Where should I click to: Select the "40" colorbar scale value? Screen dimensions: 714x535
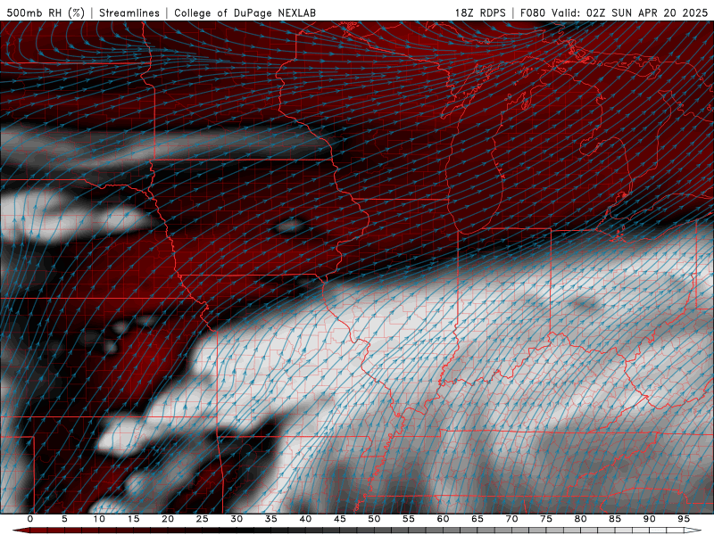[x=305, y=519]
